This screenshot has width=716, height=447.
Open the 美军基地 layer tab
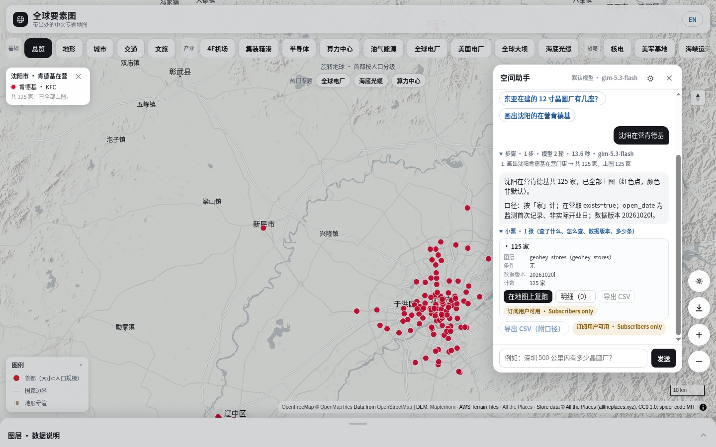pos(654,49)
